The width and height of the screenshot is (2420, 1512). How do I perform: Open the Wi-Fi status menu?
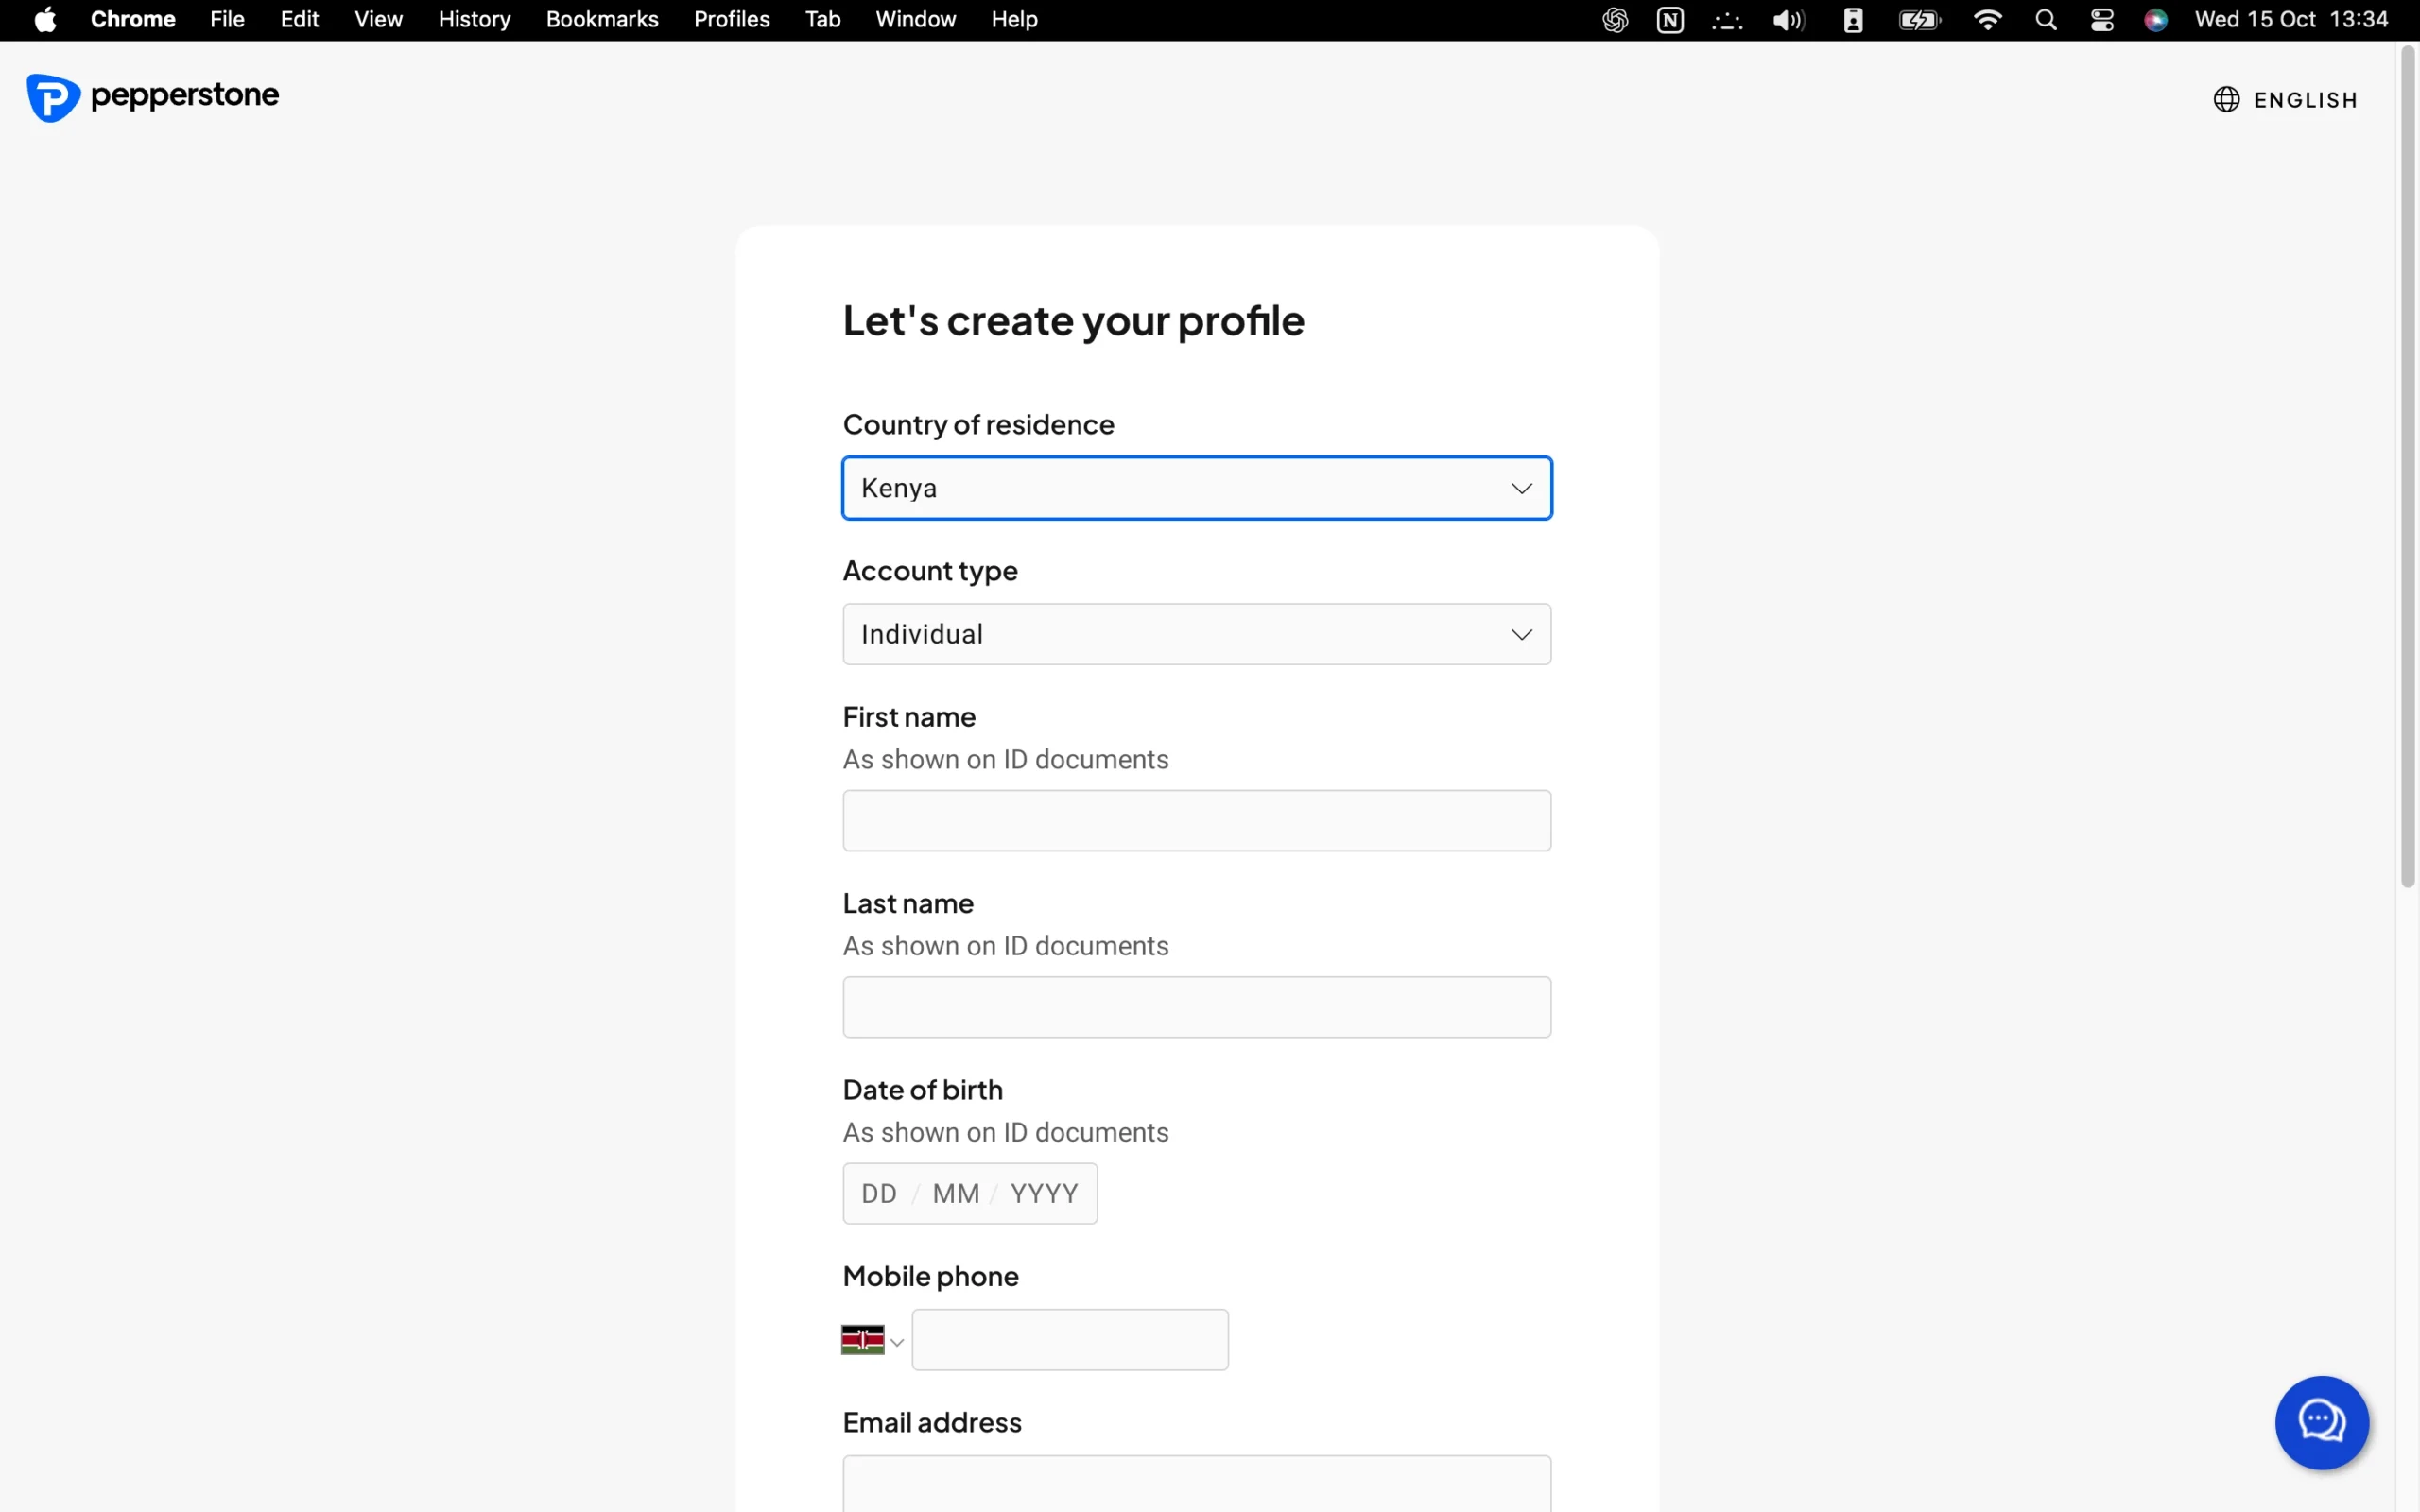[1988, 20]
